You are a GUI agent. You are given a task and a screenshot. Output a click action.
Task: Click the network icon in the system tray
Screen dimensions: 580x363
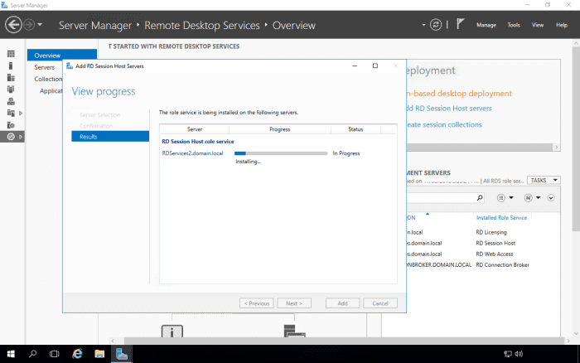508,354
